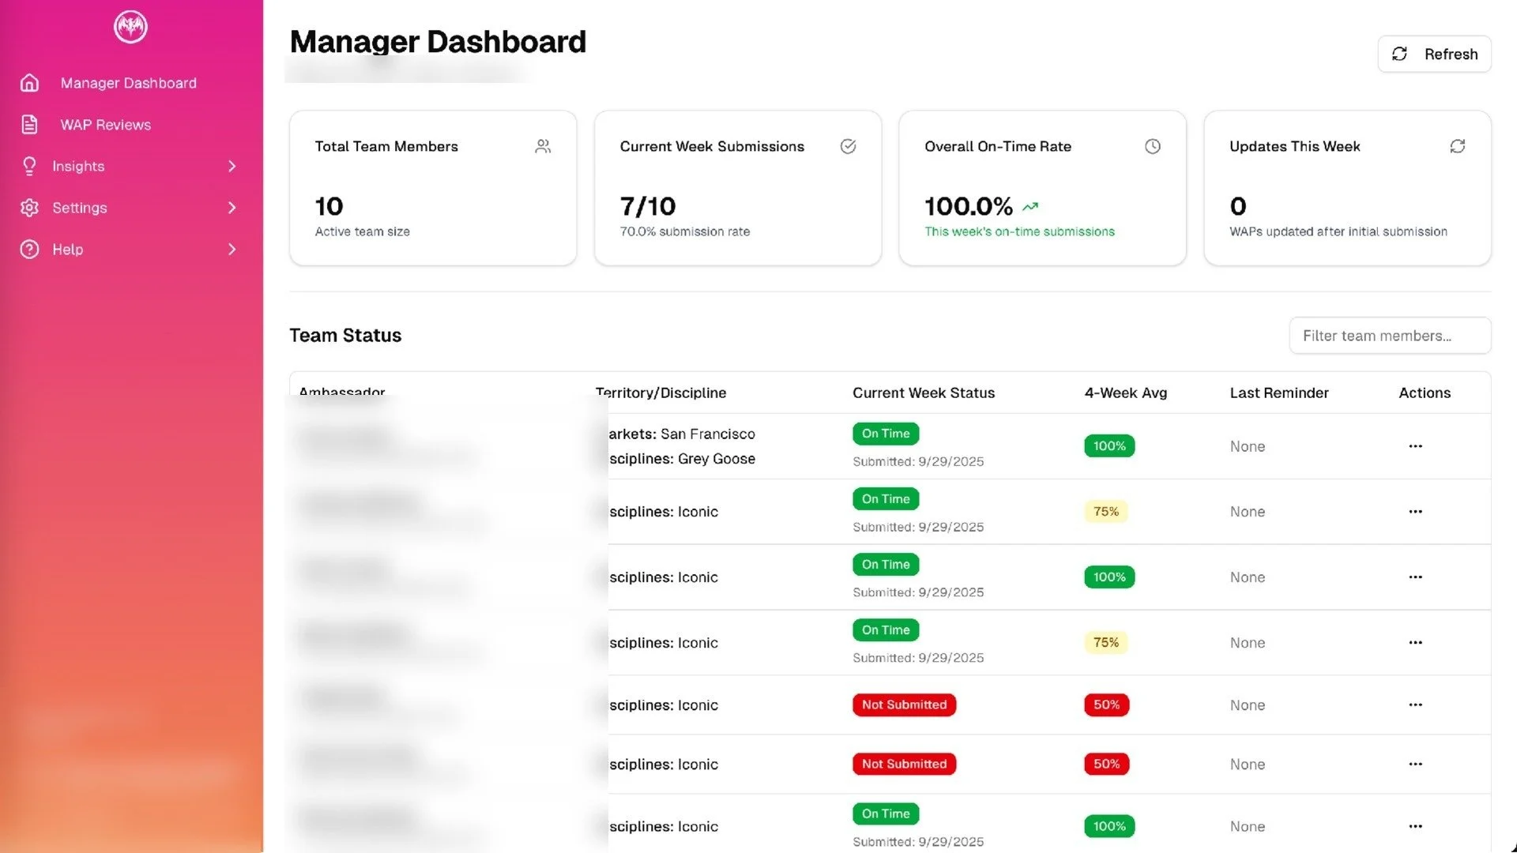This screenshot has width=1517, height=853.
Task: Go to WAP Reviews in the sidebar
Action: coord(105,125)
